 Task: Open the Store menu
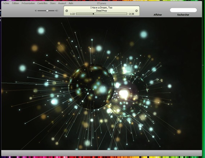[53, 3]
